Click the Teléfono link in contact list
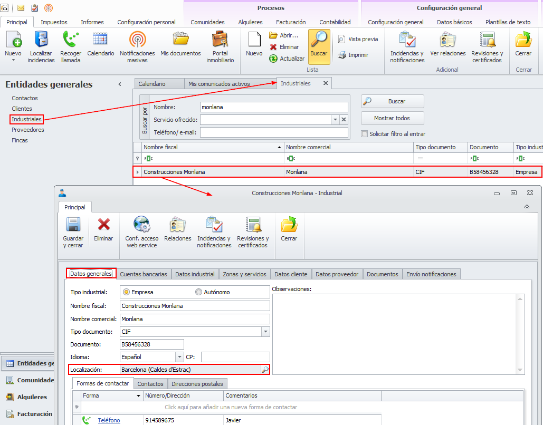The width and height of the screenshot is (543, 425). pyautogui.click(x=109, y=420)
